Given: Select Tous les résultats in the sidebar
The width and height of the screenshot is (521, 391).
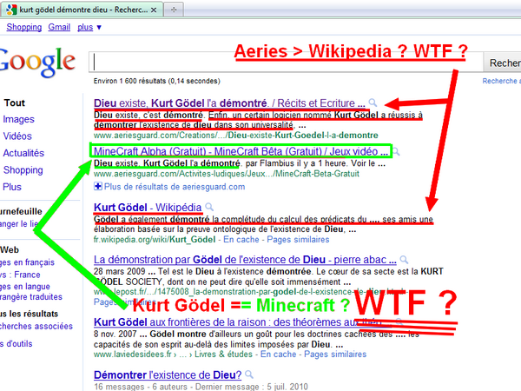Looking at the screenshot, I should (x=30, y=314).
